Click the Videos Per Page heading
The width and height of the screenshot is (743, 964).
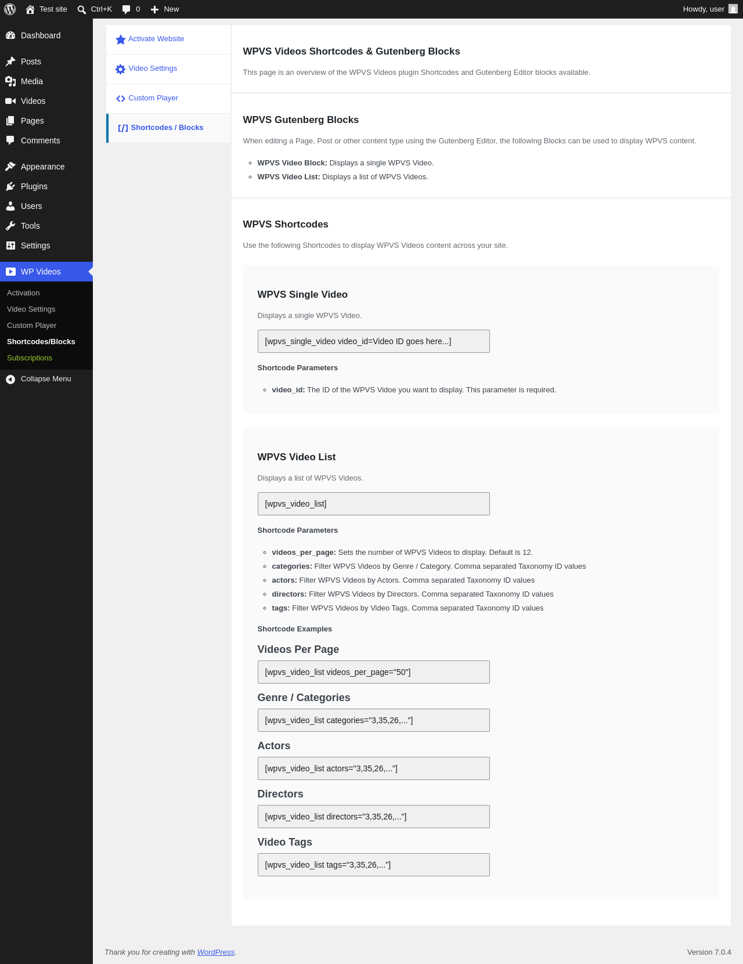click(x=298, y=649)
